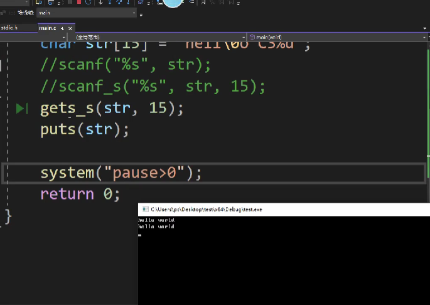
Task: Click first hello world line in console
Action: pyautogui.click(x=156, y=220)
